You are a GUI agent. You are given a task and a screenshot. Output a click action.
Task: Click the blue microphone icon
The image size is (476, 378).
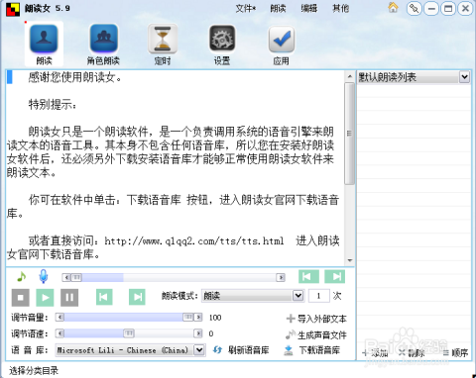click(44, 276)
